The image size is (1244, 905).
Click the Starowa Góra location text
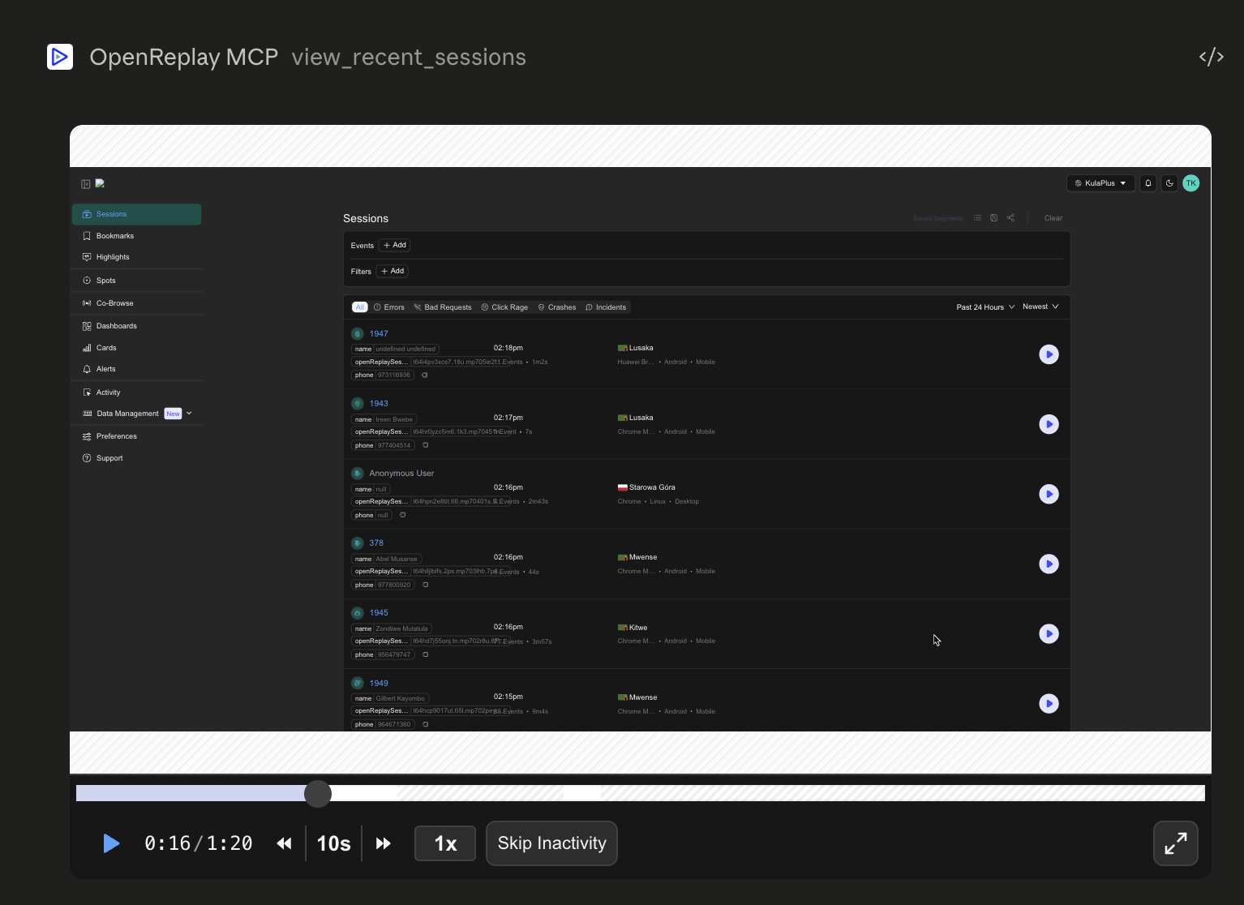pyautogui.click(x=652, y=487)
